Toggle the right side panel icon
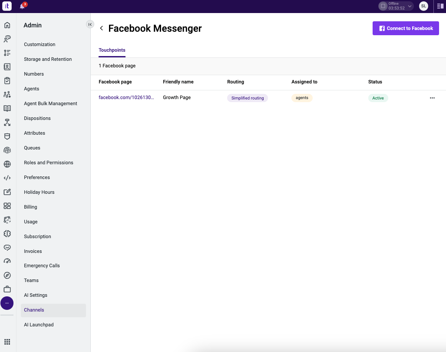 pos(440,6)
